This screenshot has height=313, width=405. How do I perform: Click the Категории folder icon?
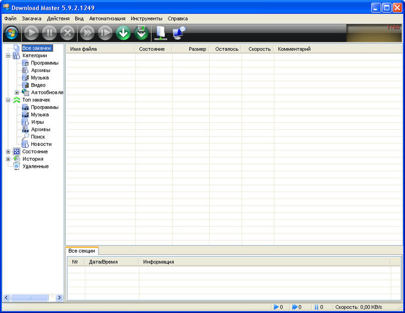(16, 56)
